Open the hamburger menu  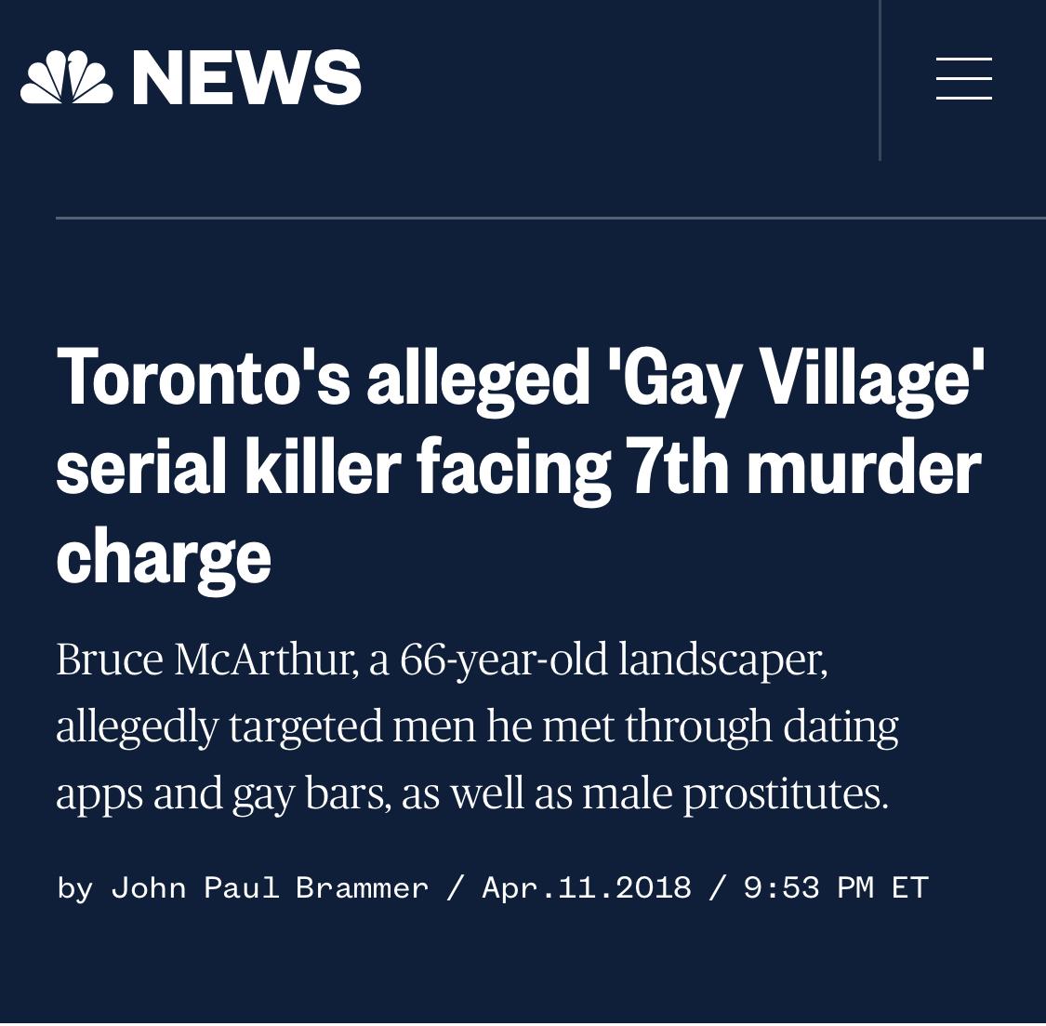click(963, 79)
